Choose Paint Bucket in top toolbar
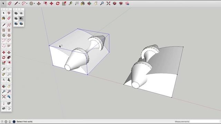This screenshot has height=124, width=221. pyautogui.click(x=83, y=3)
